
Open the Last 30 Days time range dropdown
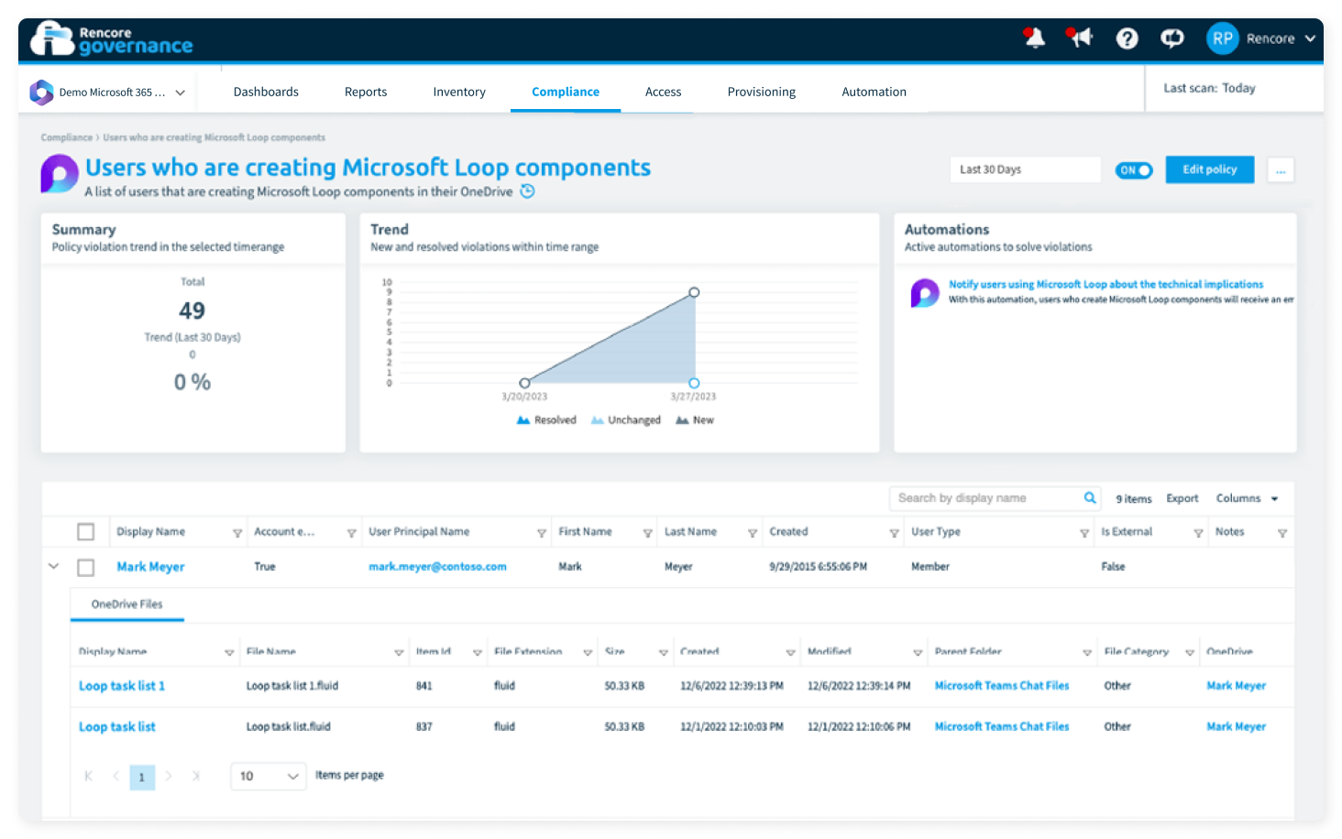pos(1025,169)
